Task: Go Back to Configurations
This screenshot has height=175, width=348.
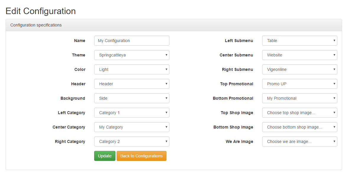Action: (x=141, y=156)
